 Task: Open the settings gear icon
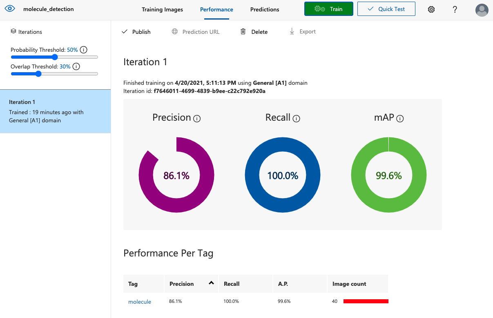pyautogui.click(x=431, y=9)
